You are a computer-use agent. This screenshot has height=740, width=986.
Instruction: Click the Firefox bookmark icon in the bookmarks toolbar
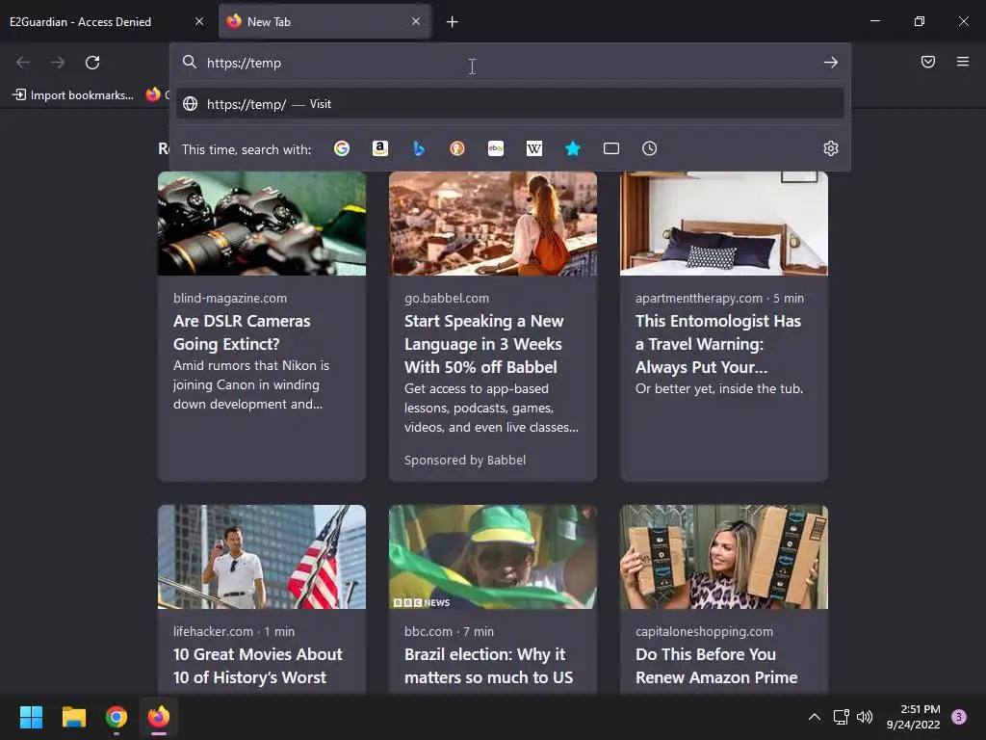coord(153,94)
